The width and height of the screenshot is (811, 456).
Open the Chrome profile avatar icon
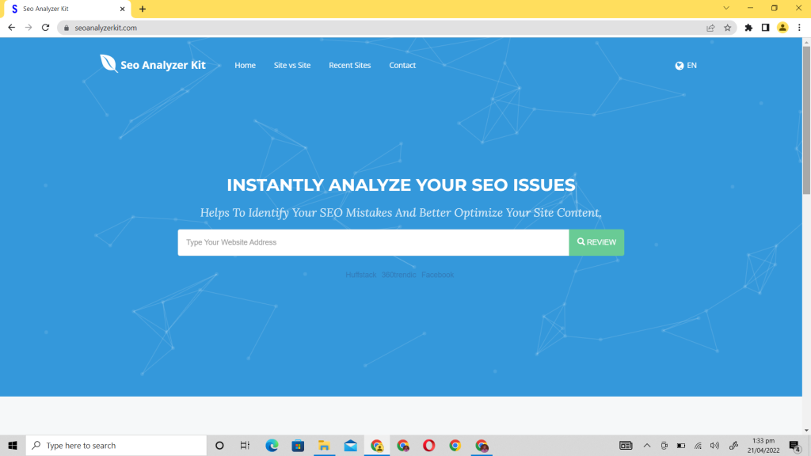[x=782, y=28]
